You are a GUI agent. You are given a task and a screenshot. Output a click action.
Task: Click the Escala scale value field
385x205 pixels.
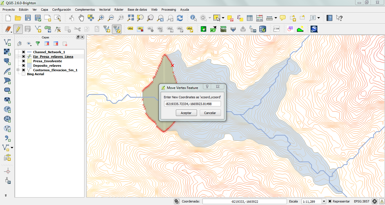point(311,201)
